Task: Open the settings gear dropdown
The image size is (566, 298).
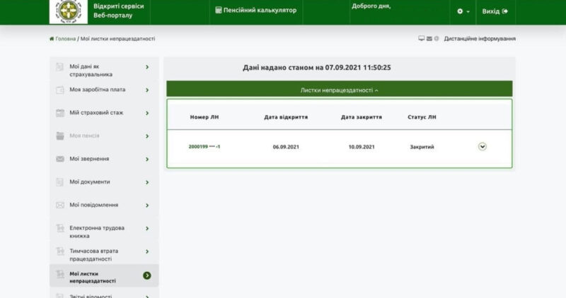Action: click(x=463, y=12)
